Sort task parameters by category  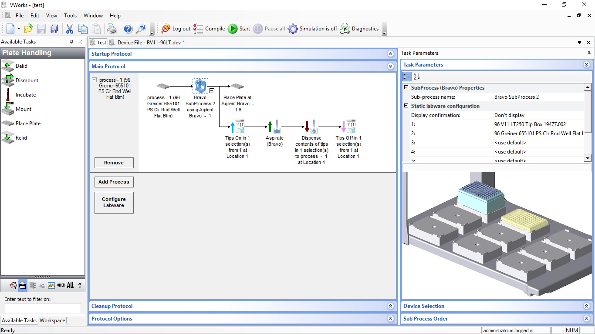pos(407,77)
